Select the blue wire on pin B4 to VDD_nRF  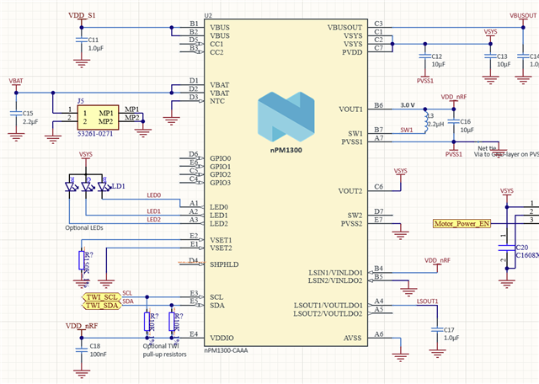(x=414, y=273)
